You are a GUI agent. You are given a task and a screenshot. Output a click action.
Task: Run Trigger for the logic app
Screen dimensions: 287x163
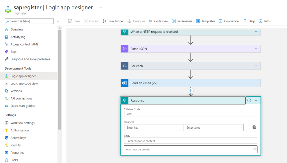point(114,21)
